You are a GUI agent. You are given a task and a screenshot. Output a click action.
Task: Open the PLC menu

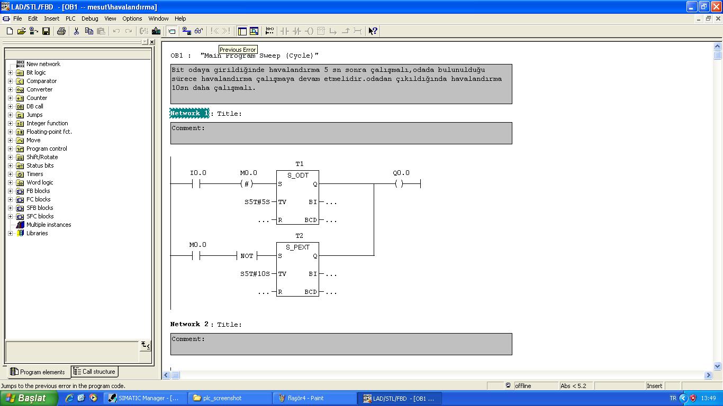70,19
